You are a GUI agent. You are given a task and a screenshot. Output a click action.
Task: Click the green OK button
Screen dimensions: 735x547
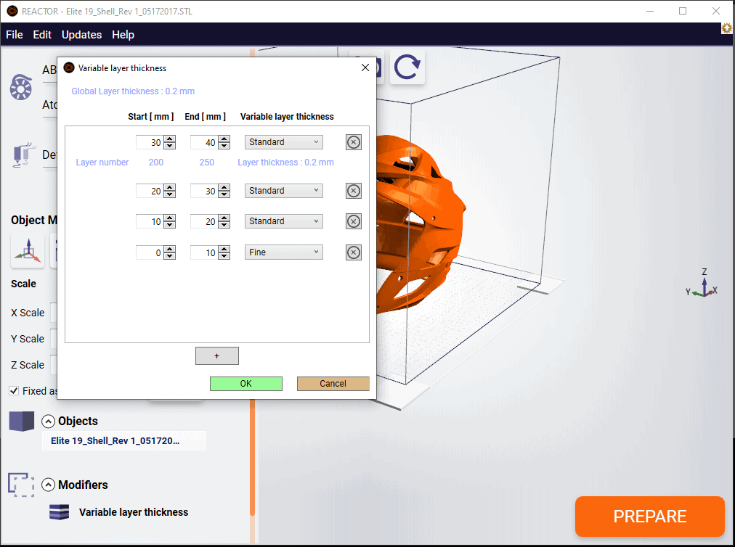point(246,384)
